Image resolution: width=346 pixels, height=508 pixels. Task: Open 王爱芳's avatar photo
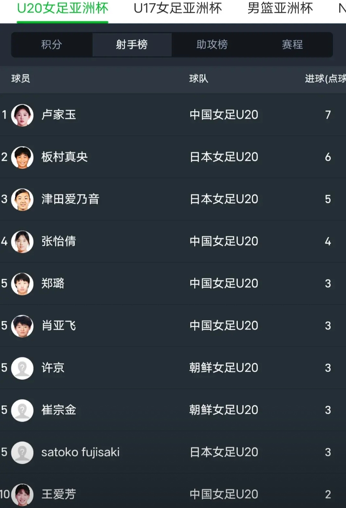point(22,495)
